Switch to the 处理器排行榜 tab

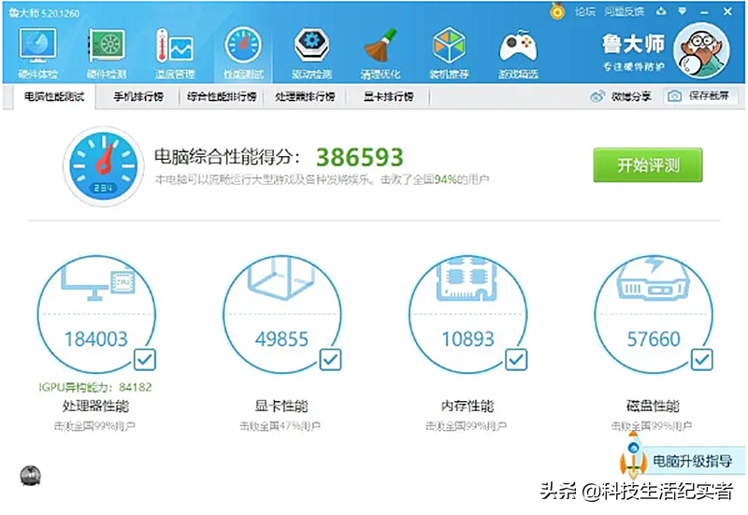pyautogui.click(x=305, y=96)
